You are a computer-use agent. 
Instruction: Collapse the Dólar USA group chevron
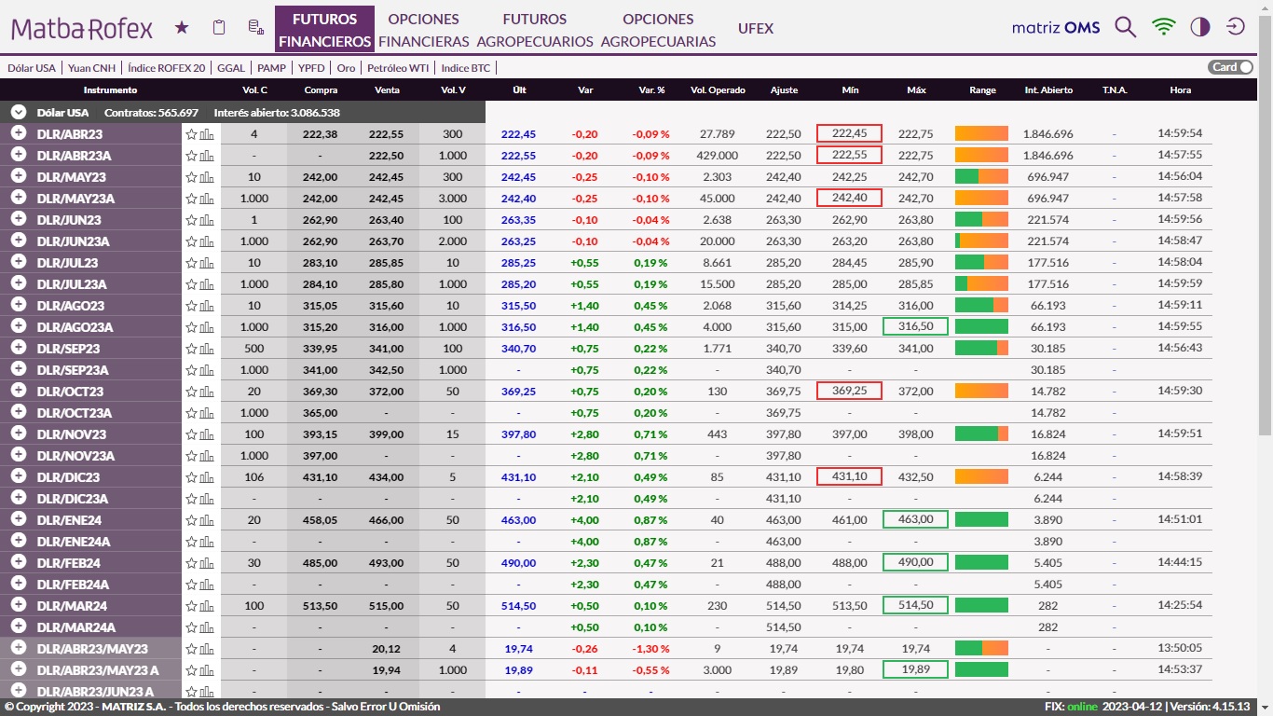coord(19,112)
